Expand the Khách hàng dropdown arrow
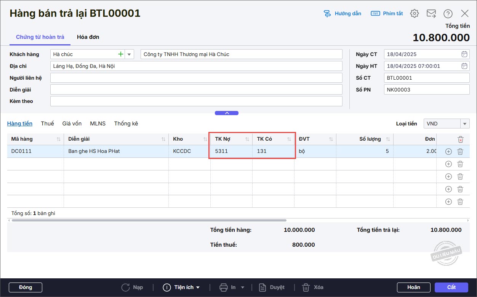477x297 pixels. pos(129,55)
